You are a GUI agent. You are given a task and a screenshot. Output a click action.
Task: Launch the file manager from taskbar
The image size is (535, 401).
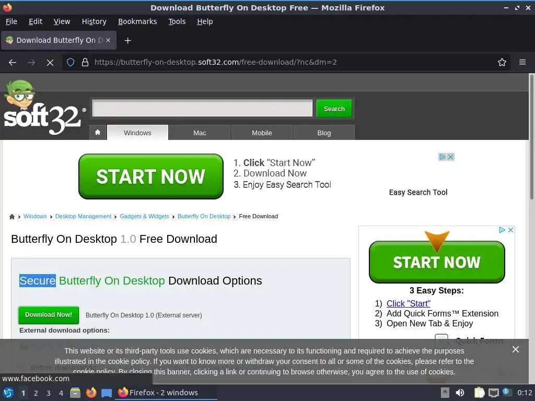click(x=75, y=393)
